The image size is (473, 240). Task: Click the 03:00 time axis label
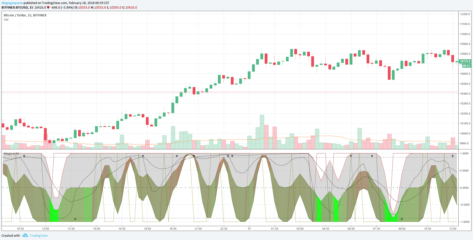[300, 229]
